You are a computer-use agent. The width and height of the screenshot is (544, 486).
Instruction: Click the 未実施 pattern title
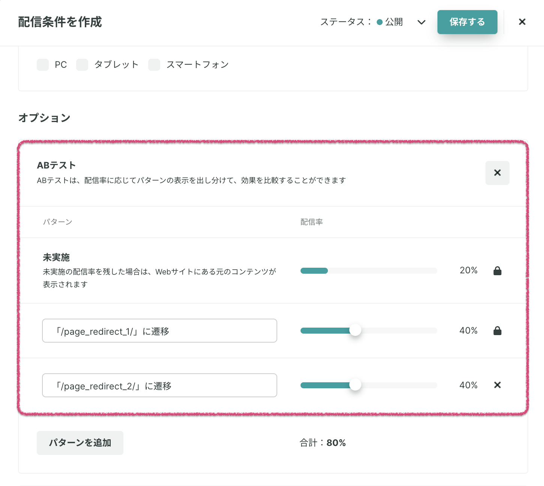[x=56, y=258]
